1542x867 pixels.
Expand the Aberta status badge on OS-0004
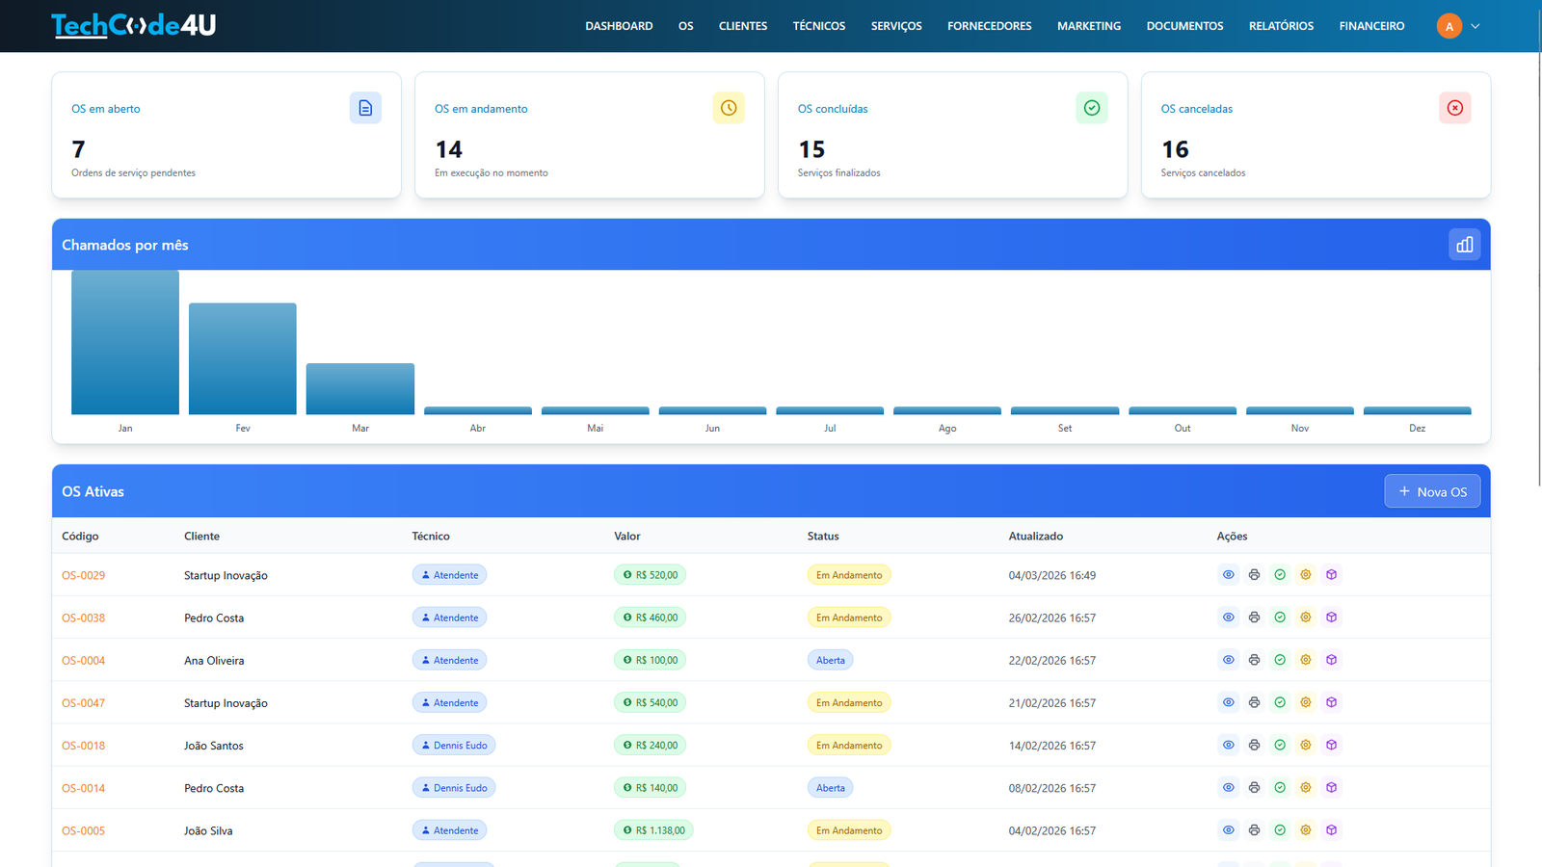[830, 660]
